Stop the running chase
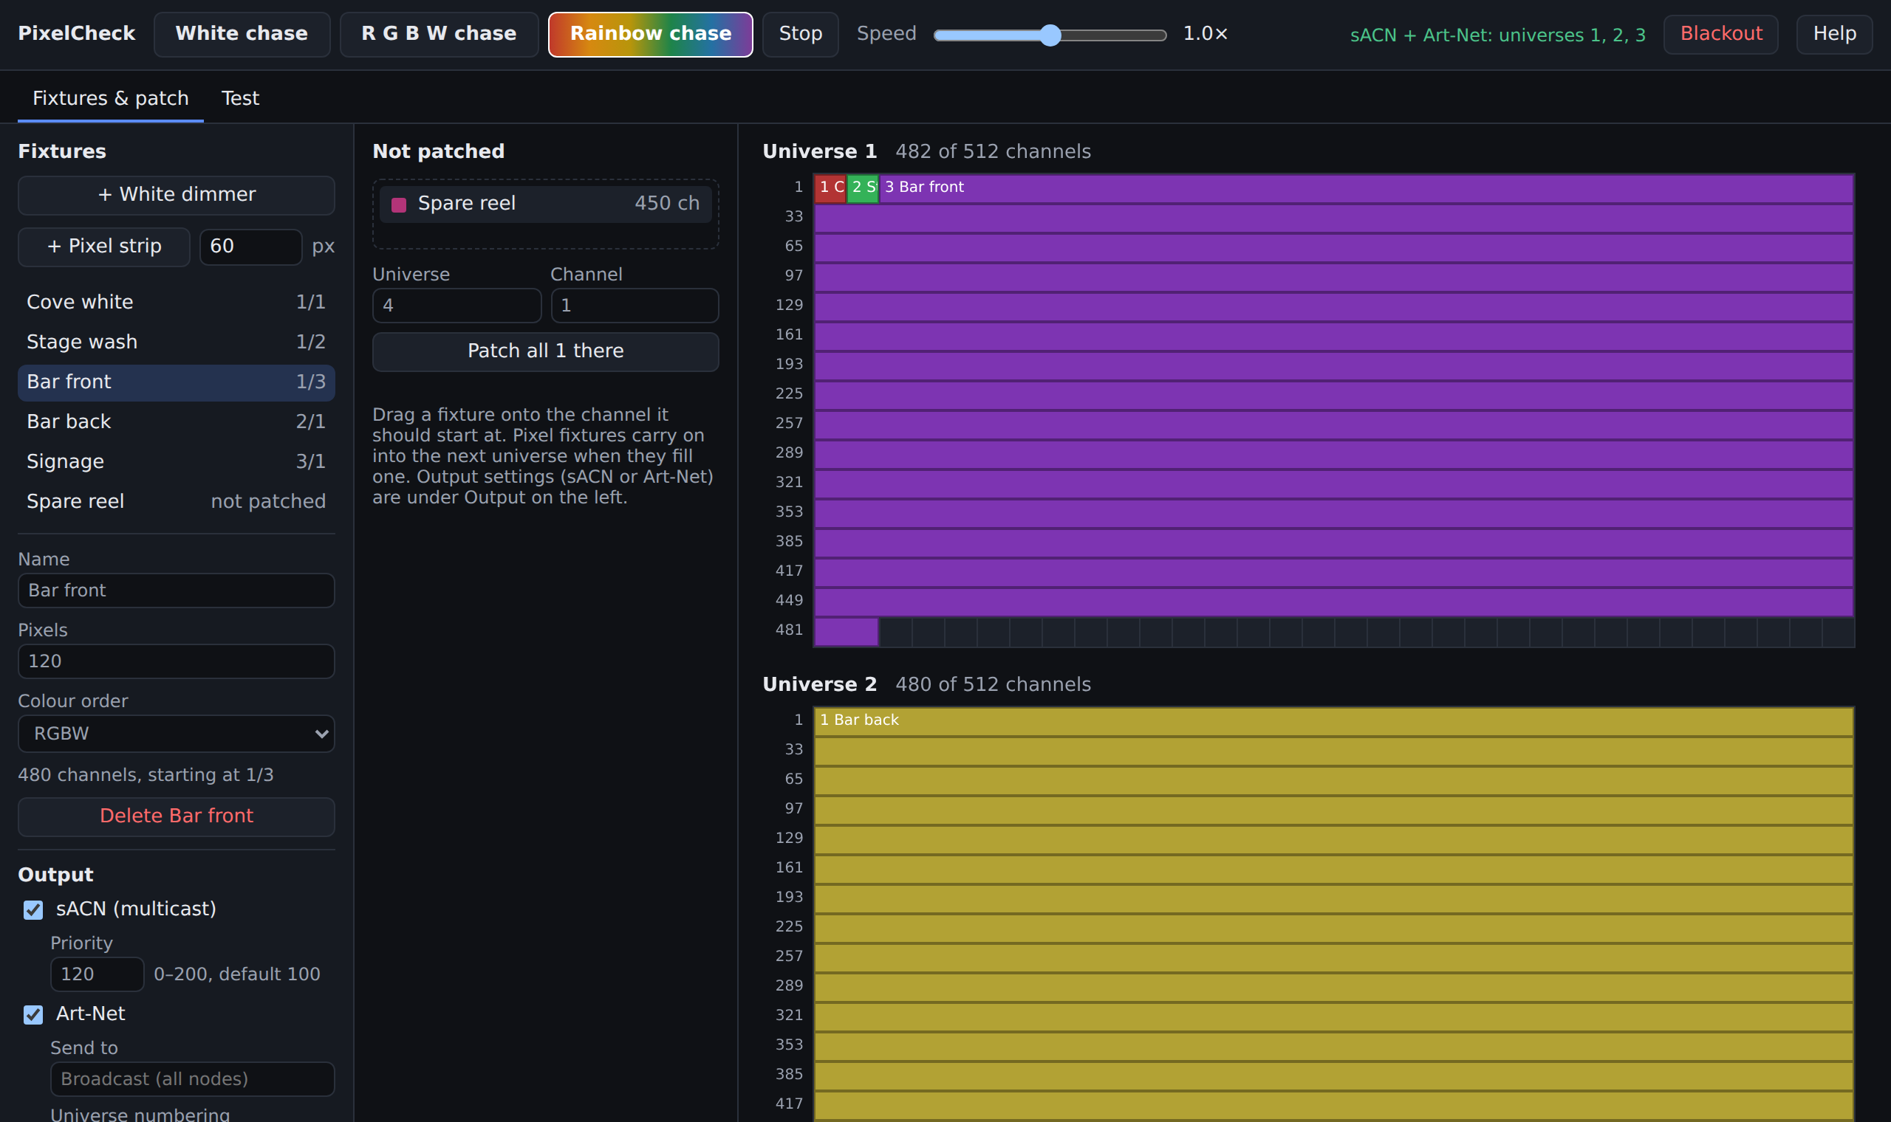1891x1122 pixels. point(800,34)
